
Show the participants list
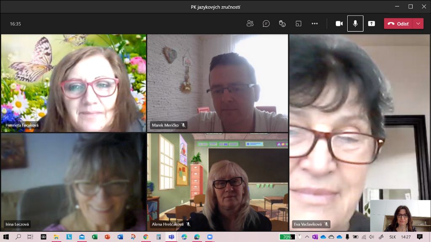point(250,24)
